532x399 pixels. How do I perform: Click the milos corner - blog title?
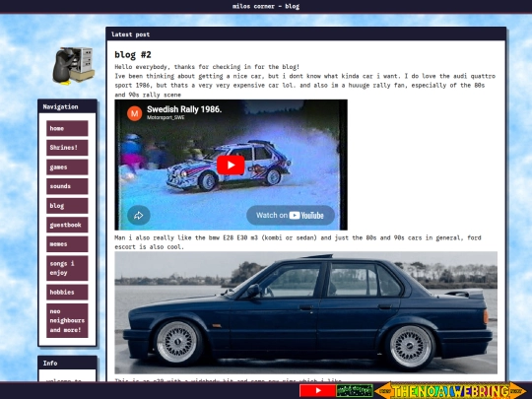tap(266, 6)
